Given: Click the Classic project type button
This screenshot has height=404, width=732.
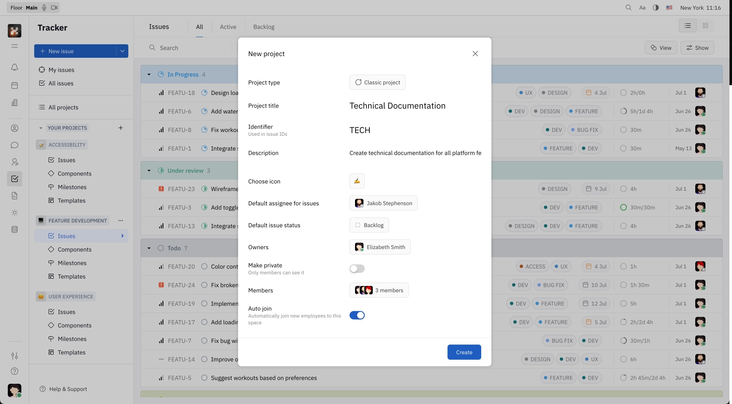Looking at the screenshot, I should (x=377, y=82).
